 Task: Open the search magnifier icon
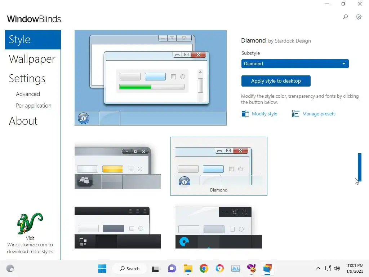tap(345, 17)
